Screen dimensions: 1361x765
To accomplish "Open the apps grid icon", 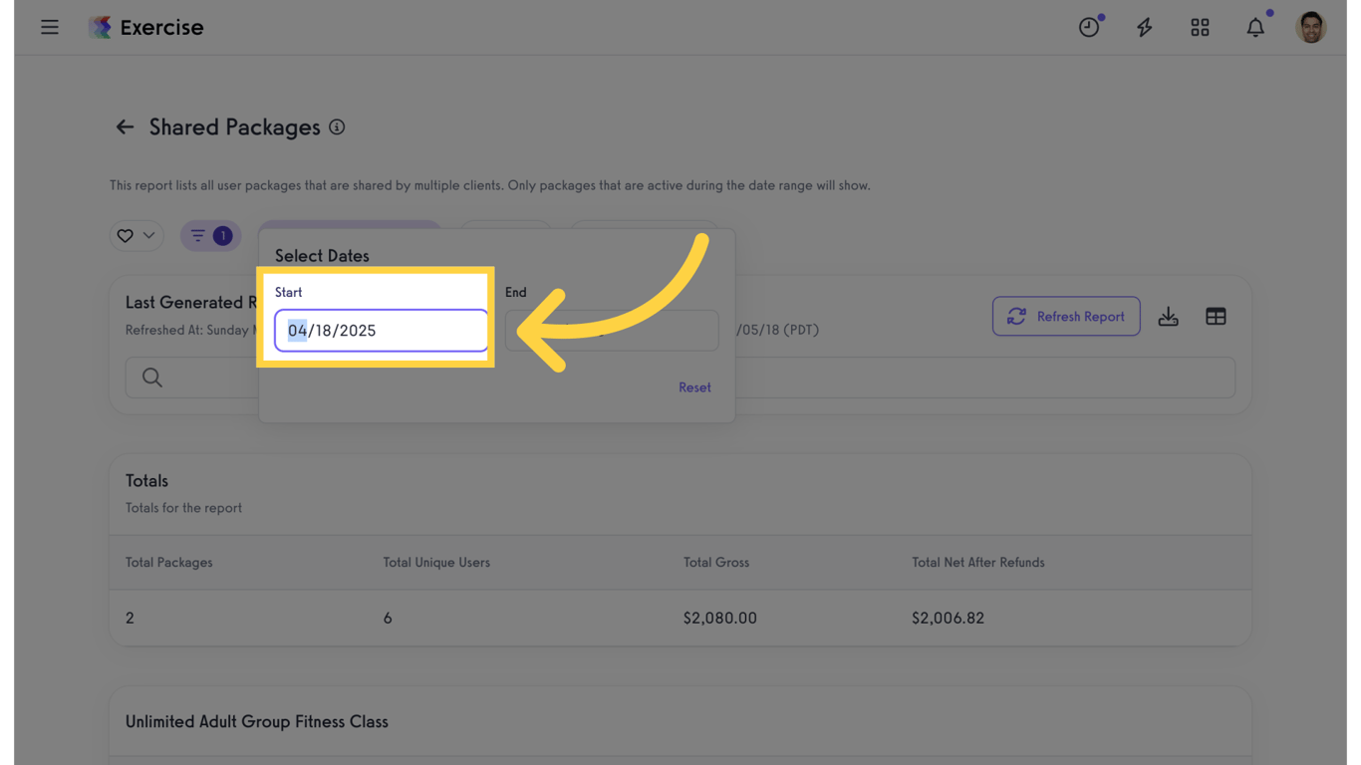I will [1200, 27].
